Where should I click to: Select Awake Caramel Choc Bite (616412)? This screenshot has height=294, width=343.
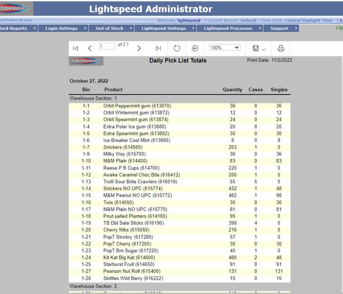tap(141, 175)
